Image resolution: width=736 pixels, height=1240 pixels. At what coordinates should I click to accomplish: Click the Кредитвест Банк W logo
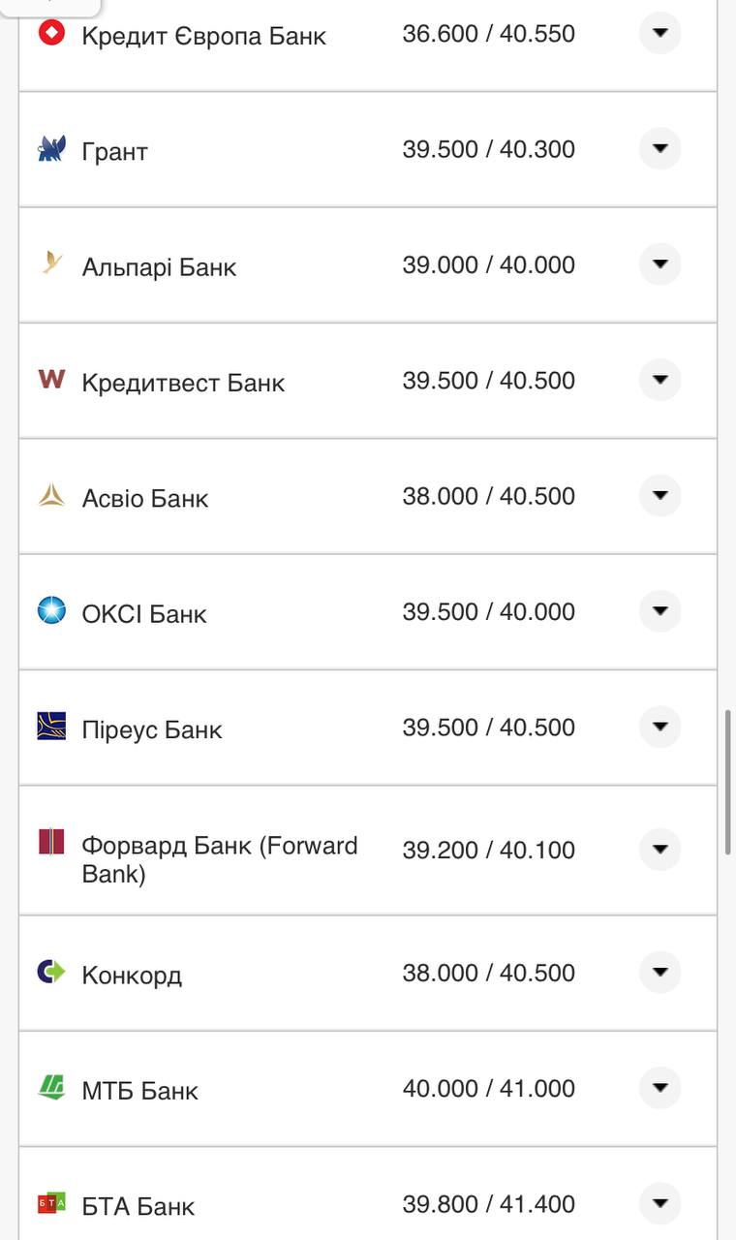point(51,379)
